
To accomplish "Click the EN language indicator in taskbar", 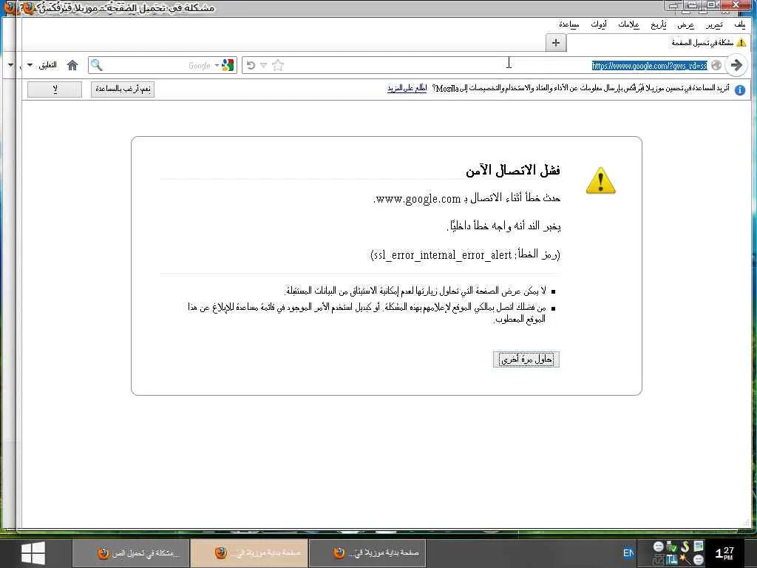I will coord(628,553).
